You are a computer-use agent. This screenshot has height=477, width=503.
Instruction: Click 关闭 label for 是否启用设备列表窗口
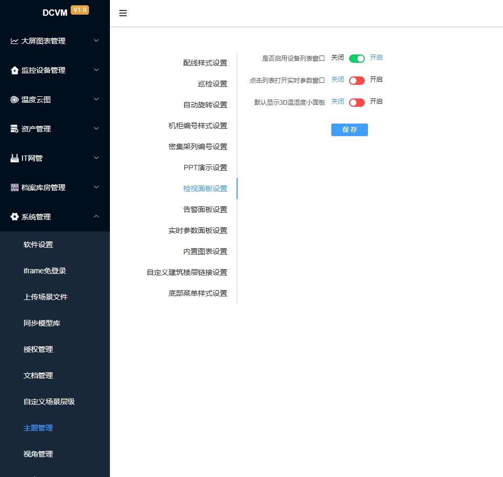pos(338,58)
